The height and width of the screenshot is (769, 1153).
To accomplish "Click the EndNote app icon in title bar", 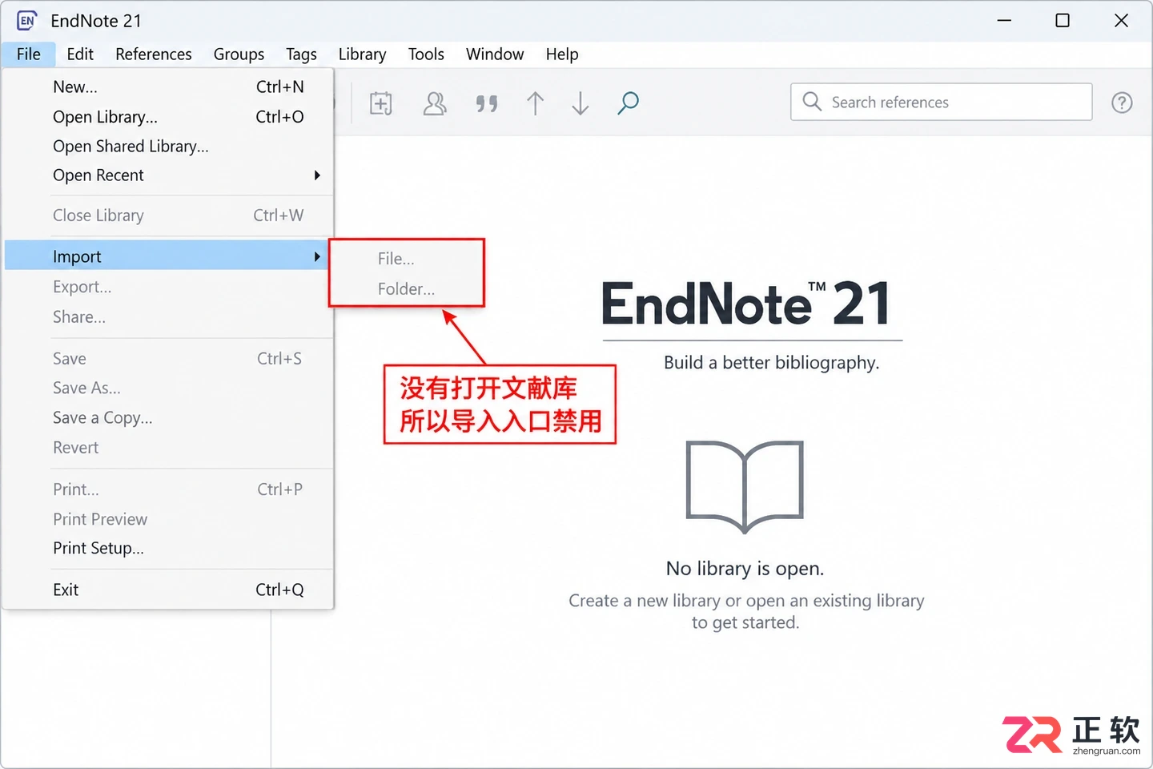I will click(x=26, y=21).
